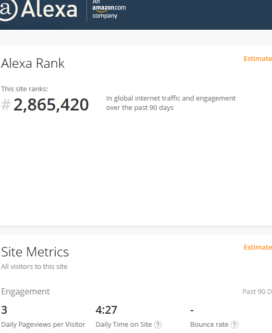Click the Bounce rate label
Screen dimensions: 272x333
click(x=209, y=325)
